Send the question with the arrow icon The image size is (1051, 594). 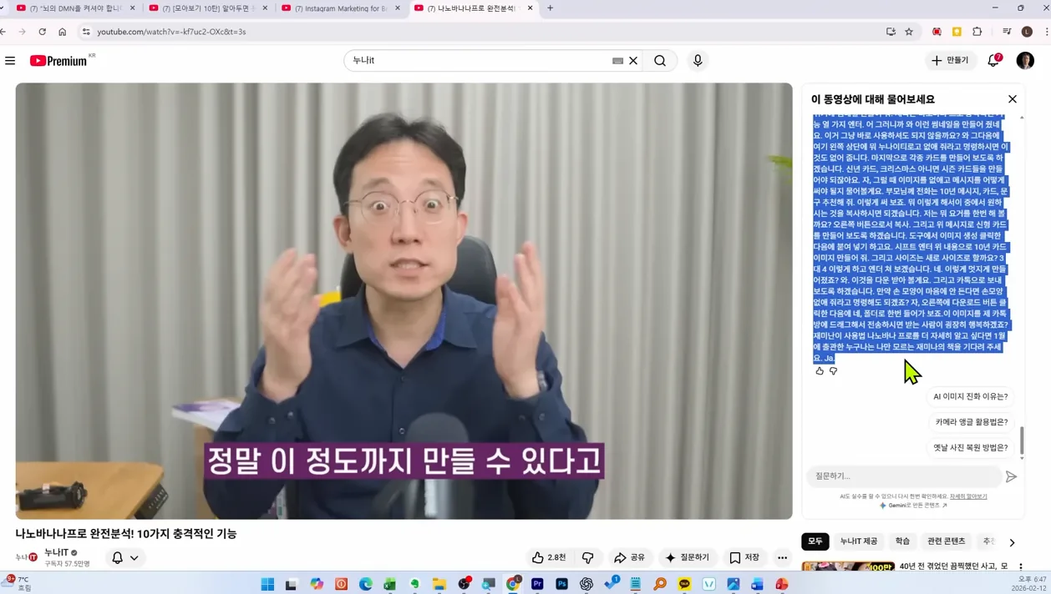[x=1011, y=476]
